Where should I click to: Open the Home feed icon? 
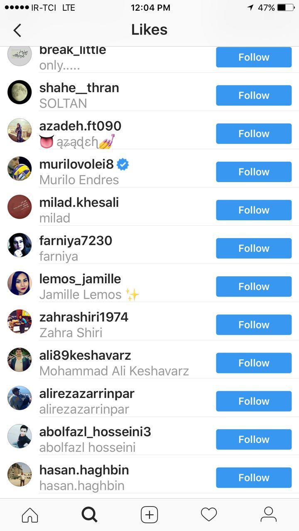point(30,515)
